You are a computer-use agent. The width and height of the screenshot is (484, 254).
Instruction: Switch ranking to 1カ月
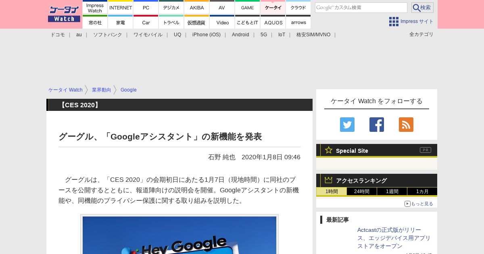pyautogui.click(x=422, y=192)
